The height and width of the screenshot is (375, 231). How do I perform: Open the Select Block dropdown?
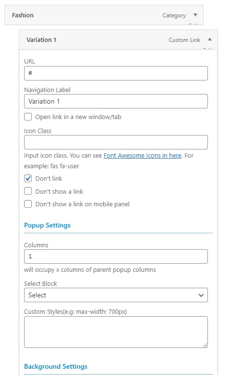[x=116, y=295]
